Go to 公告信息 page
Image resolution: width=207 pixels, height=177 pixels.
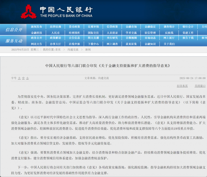(75, 38)
